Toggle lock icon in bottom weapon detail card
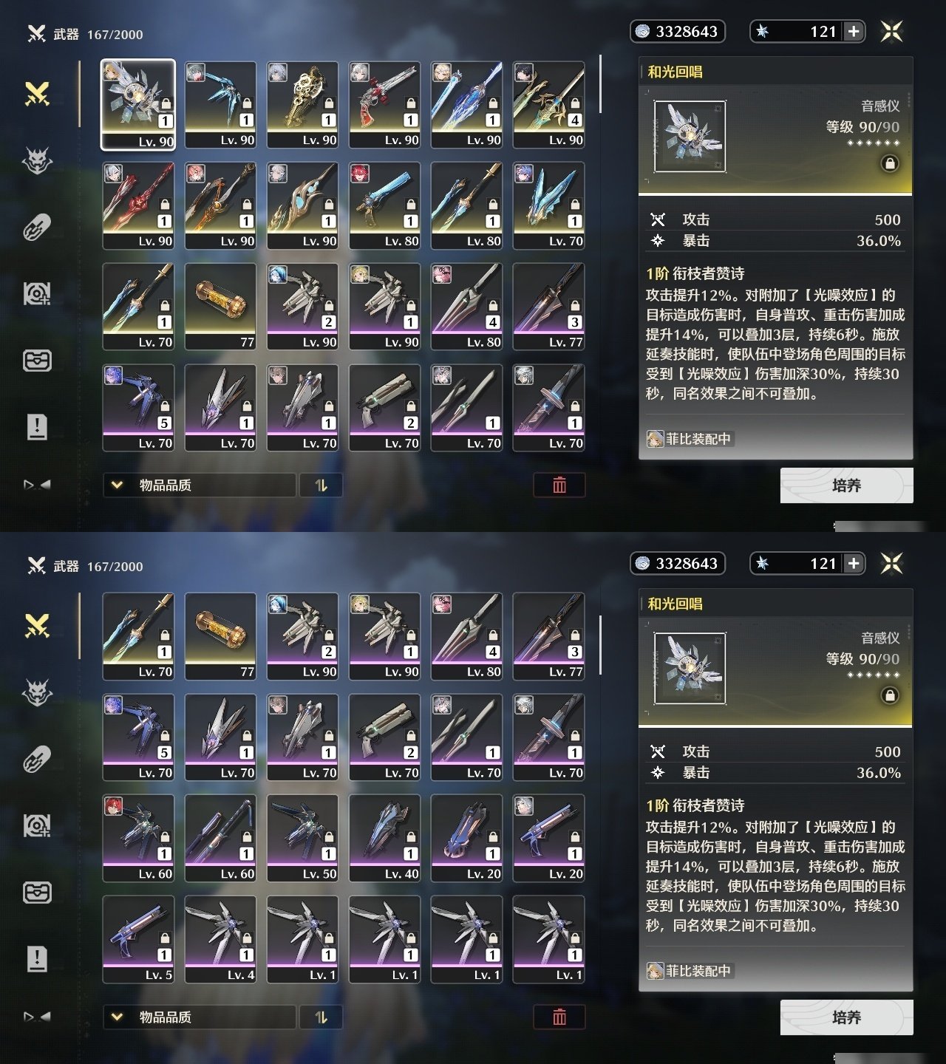The height and width of the screenshot is (1064, 946). tap(890, 695)
